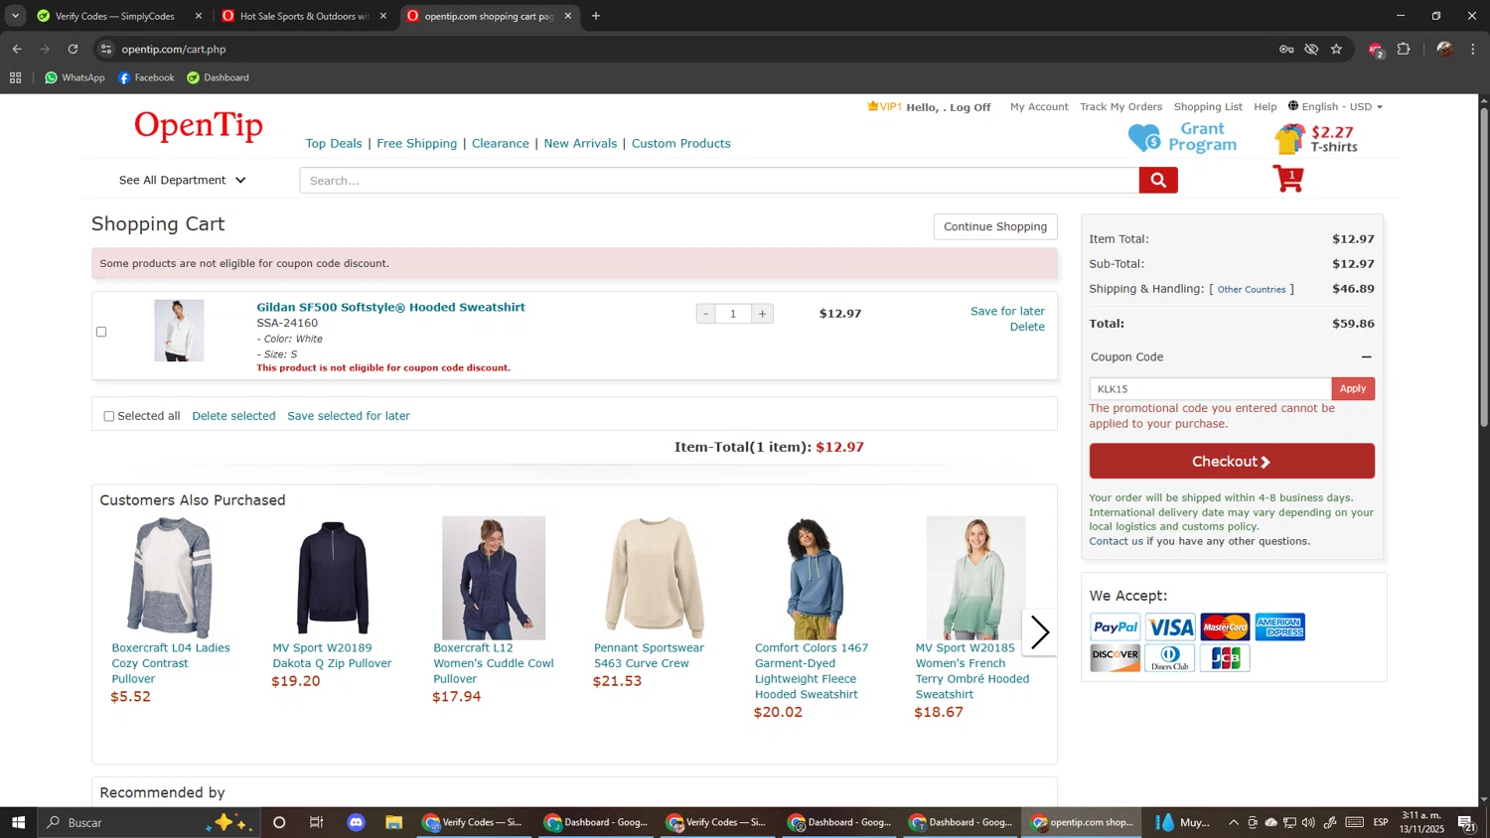Reload the page with refresh icon

(73, 49)
